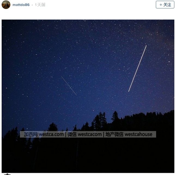Viewport: 176px width, 175px height.
Task: Click the westca.com watermark text
Action: click(x=51, y=134)
